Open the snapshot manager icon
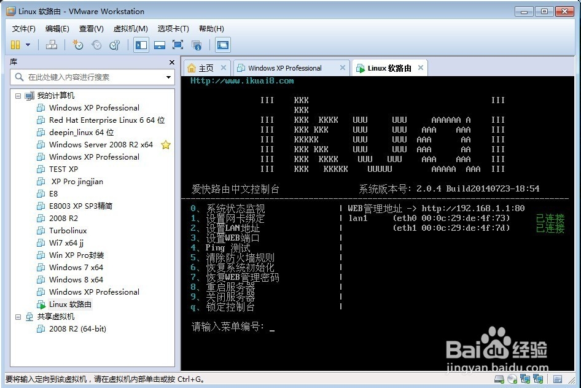 pos(115,45)
